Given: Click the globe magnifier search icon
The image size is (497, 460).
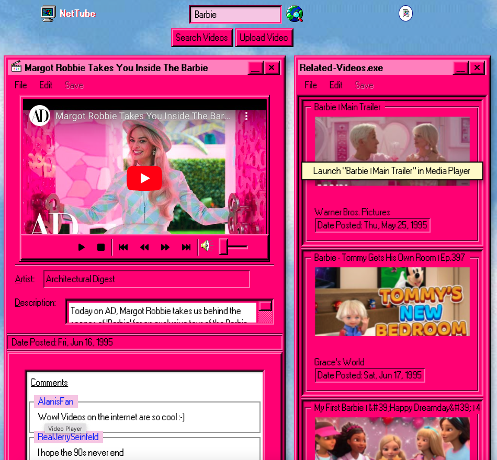Looking at the screenshot, I should click(295, 14).
